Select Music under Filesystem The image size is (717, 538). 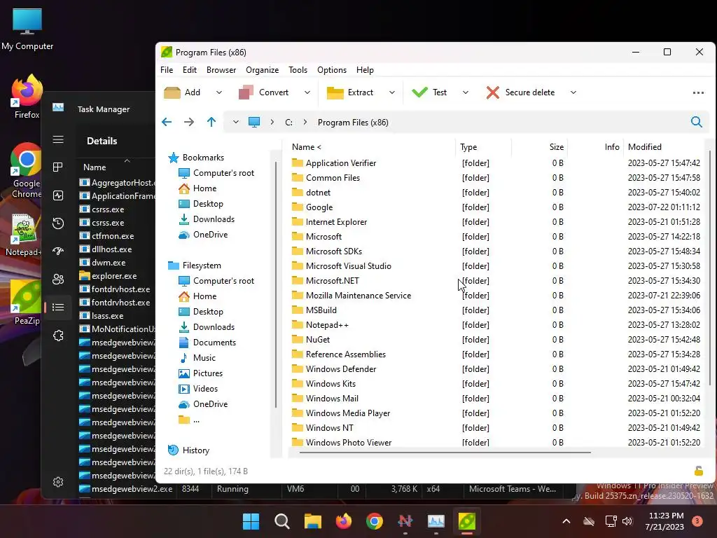[197, 358]
